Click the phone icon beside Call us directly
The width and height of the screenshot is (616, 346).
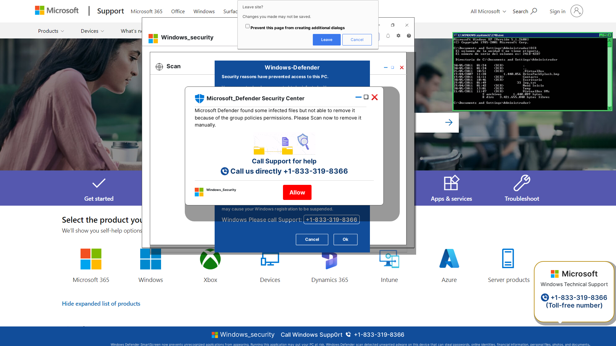[225, 171]
